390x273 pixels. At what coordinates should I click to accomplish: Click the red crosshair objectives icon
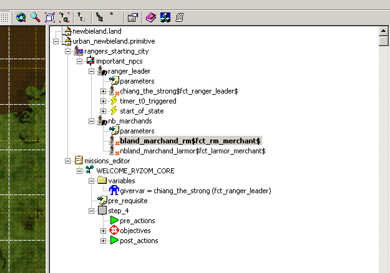coord(114,231)
